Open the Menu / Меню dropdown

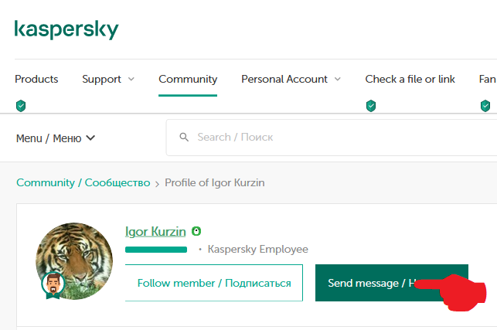point(56,138)
